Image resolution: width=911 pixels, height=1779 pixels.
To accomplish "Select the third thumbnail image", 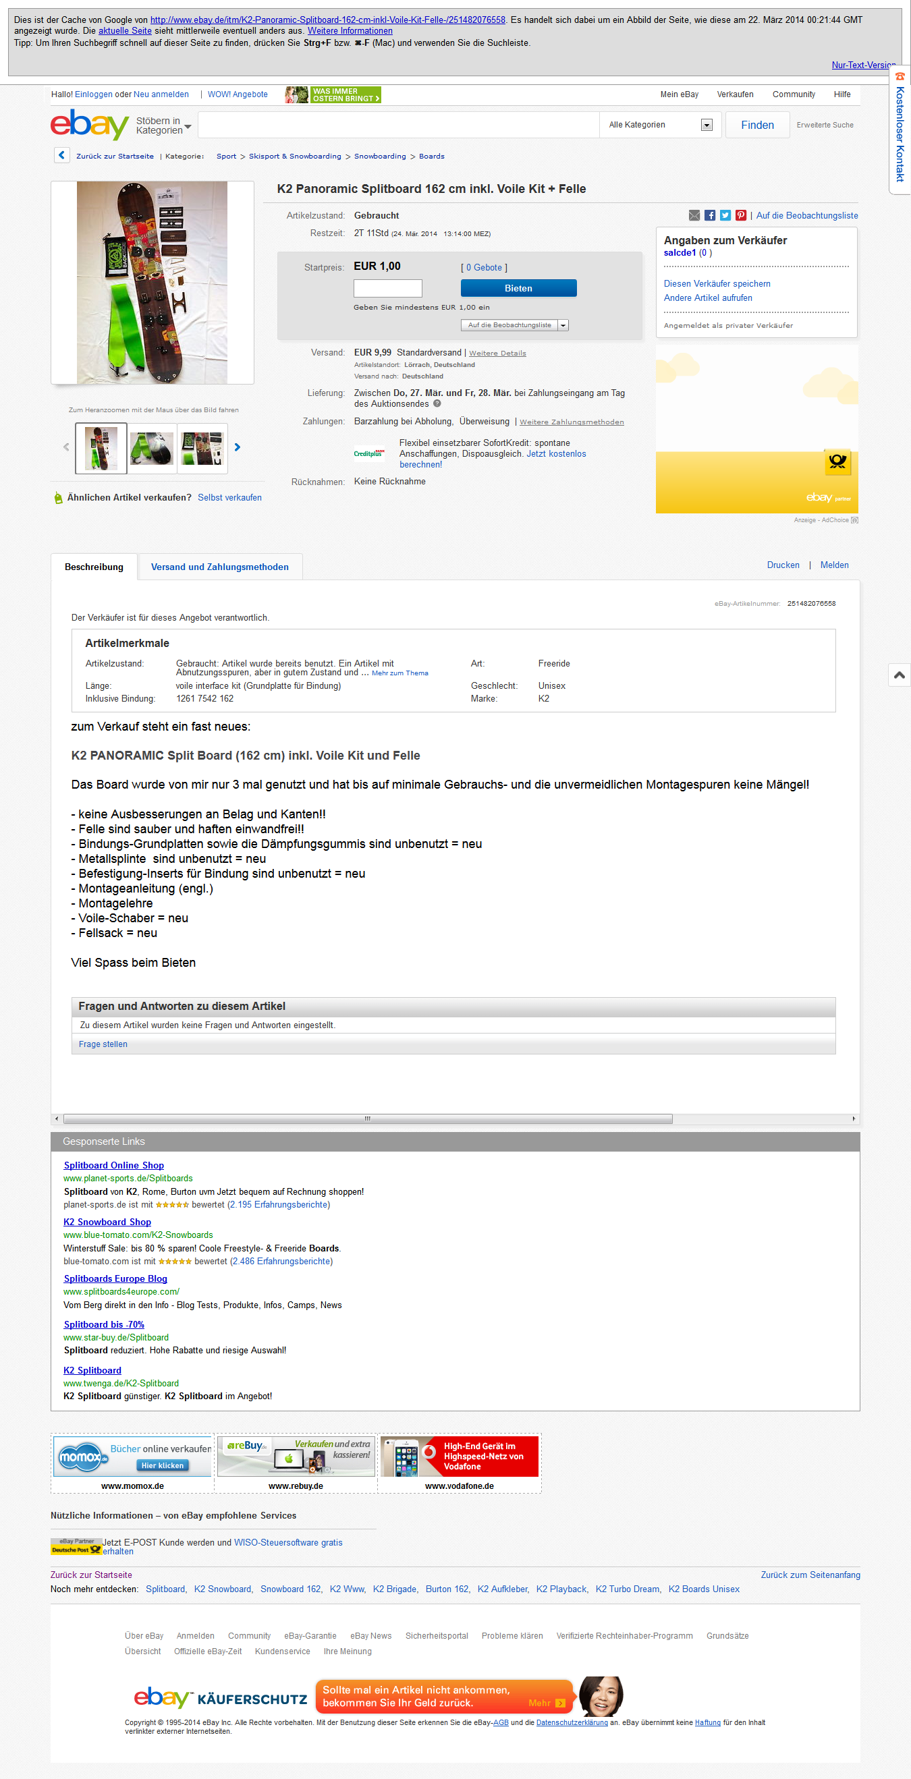I will pos(202,448).
